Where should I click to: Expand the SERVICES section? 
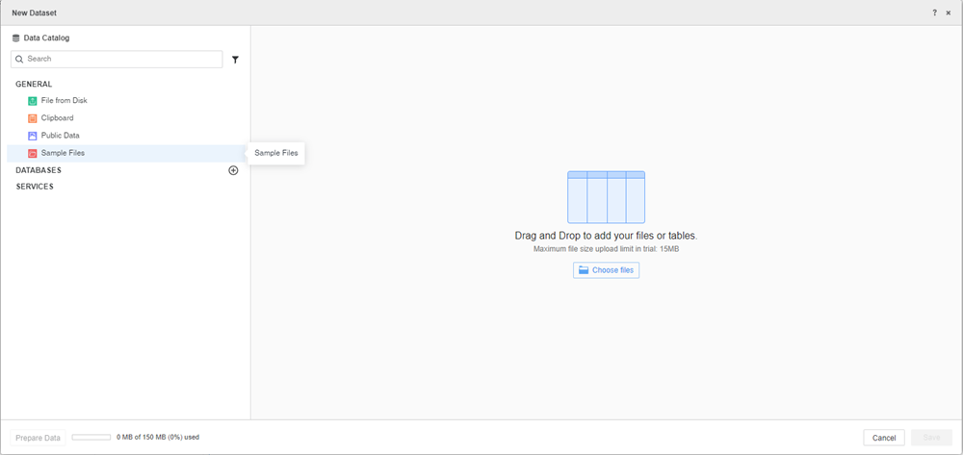tap(35, 187)
